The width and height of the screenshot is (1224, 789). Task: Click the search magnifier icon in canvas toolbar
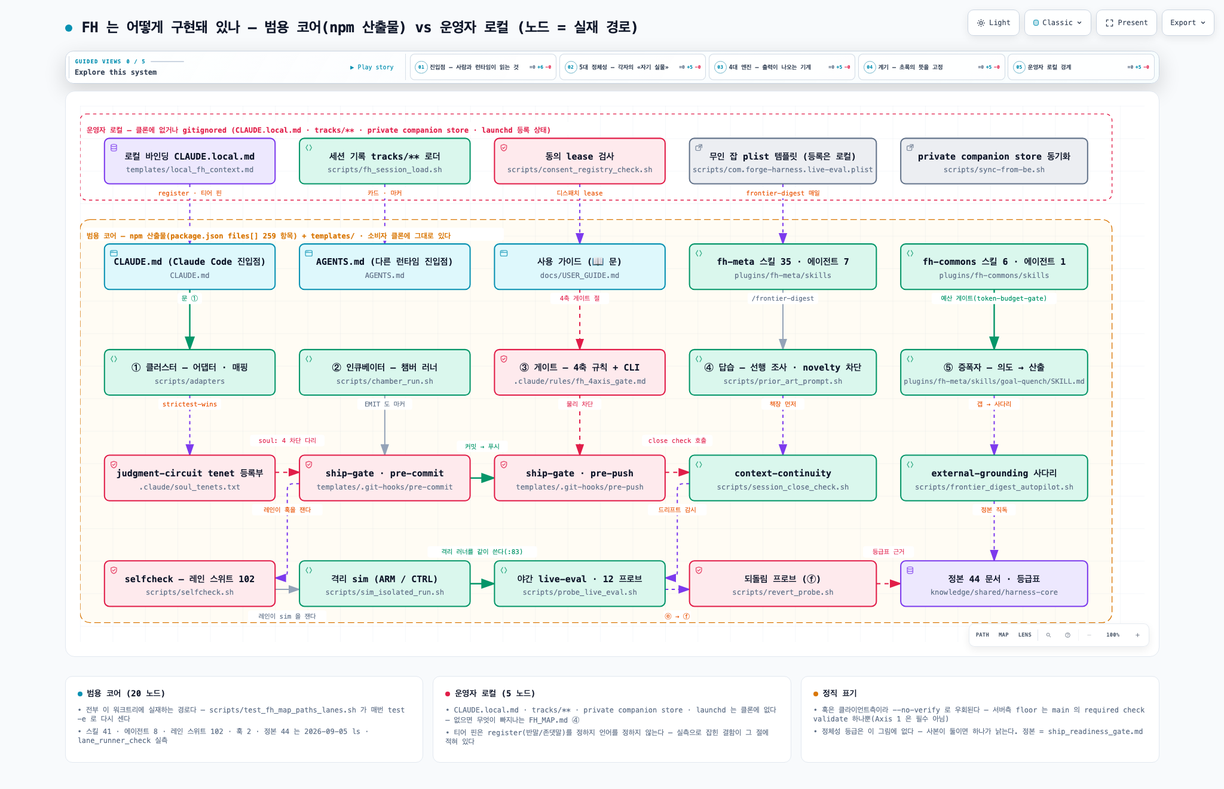(x=1048, y=635)
